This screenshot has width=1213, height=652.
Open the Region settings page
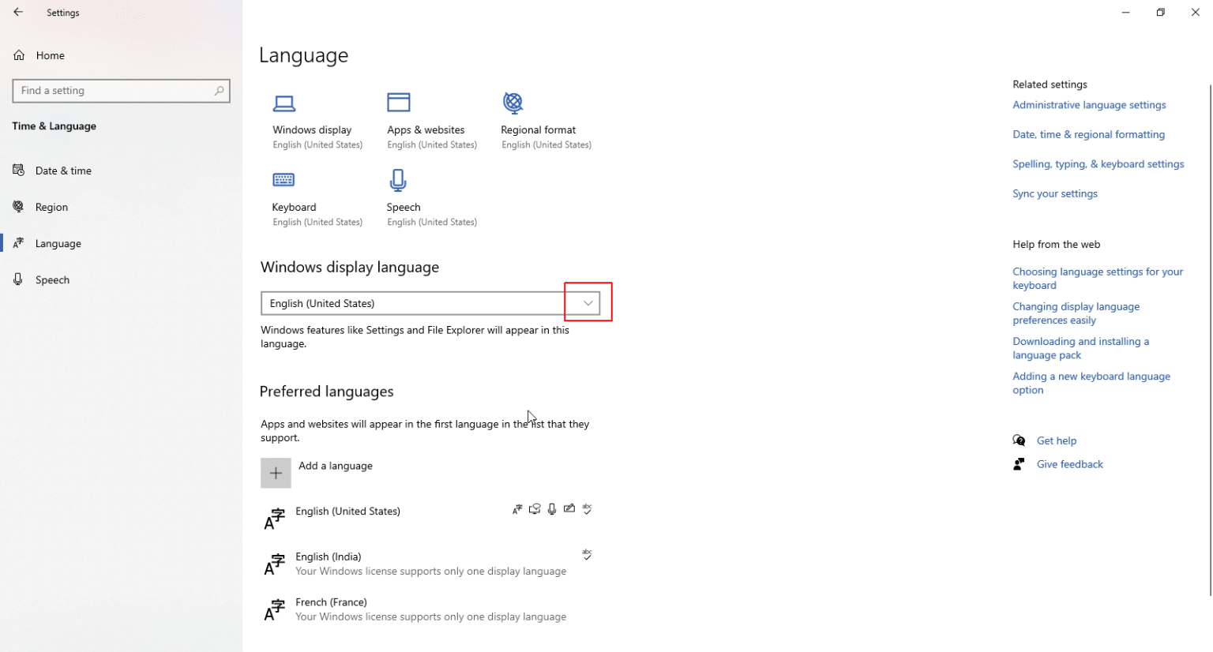51,207
